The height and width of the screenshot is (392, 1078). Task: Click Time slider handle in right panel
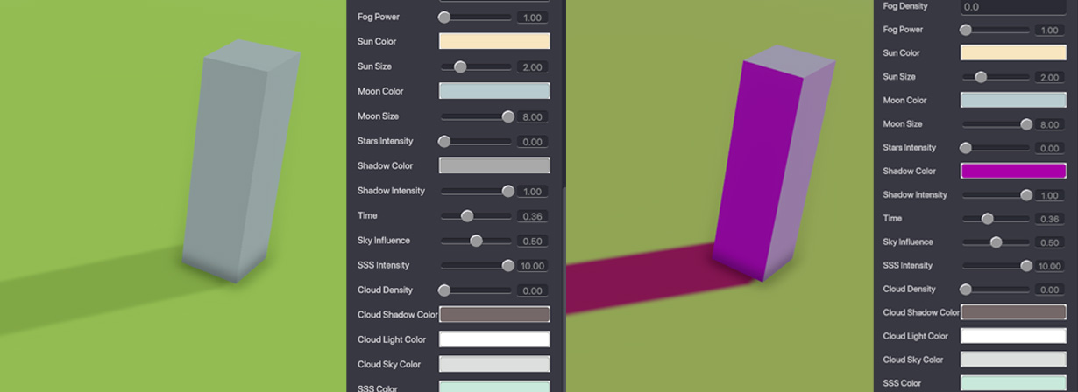point(988,219)
